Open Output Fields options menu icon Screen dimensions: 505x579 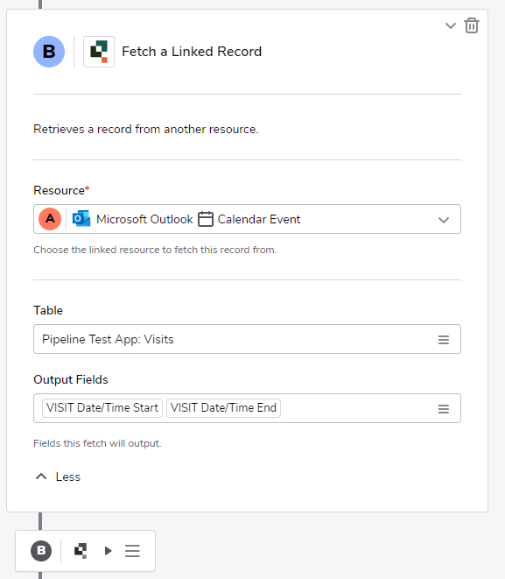(x=444, y=409)
